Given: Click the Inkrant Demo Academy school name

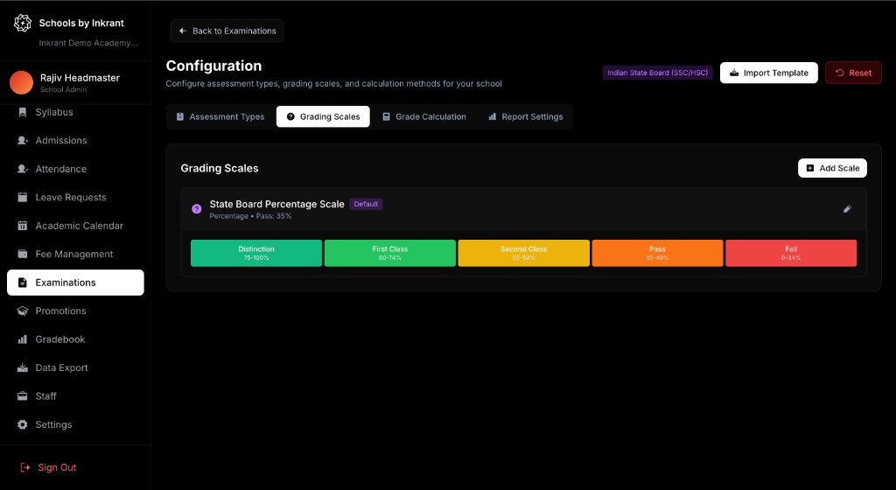Looking at the screenshot, I should tap(88, 43).
